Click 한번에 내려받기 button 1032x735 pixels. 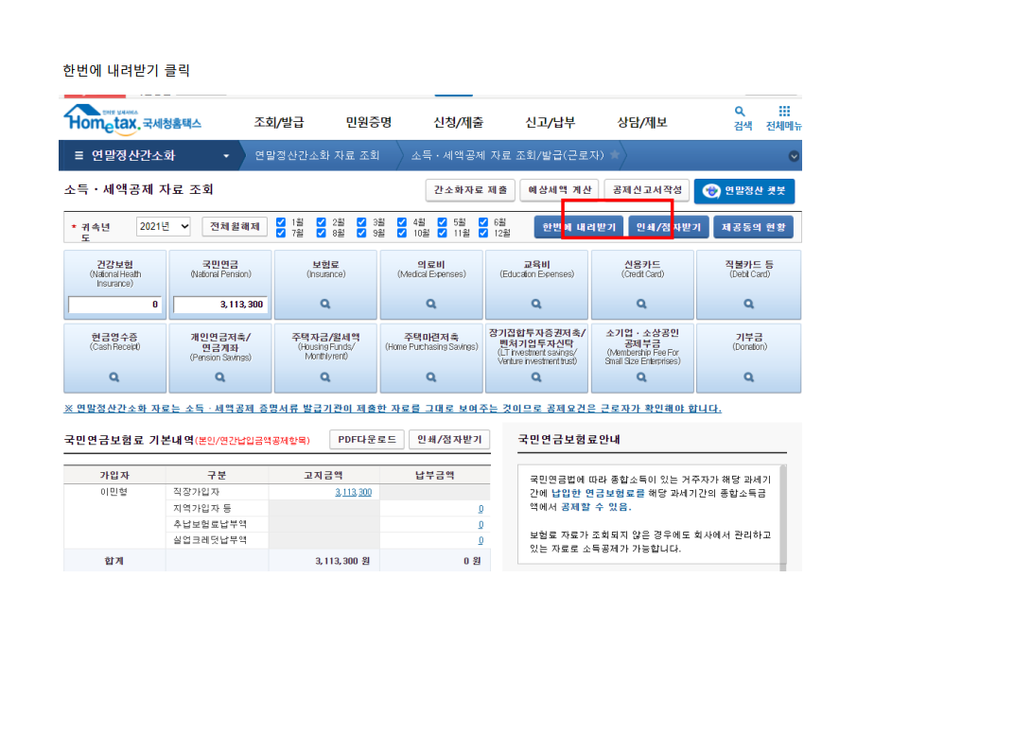point(579,227)
